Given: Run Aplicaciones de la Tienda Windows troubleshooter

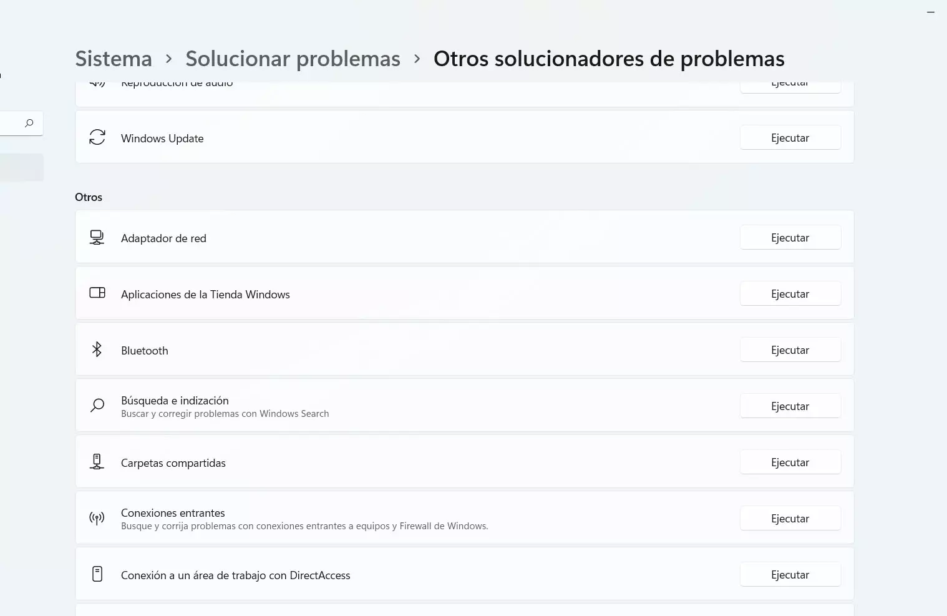Looking at the screenshot, I should pyautogui.click(x=790, y=294).
